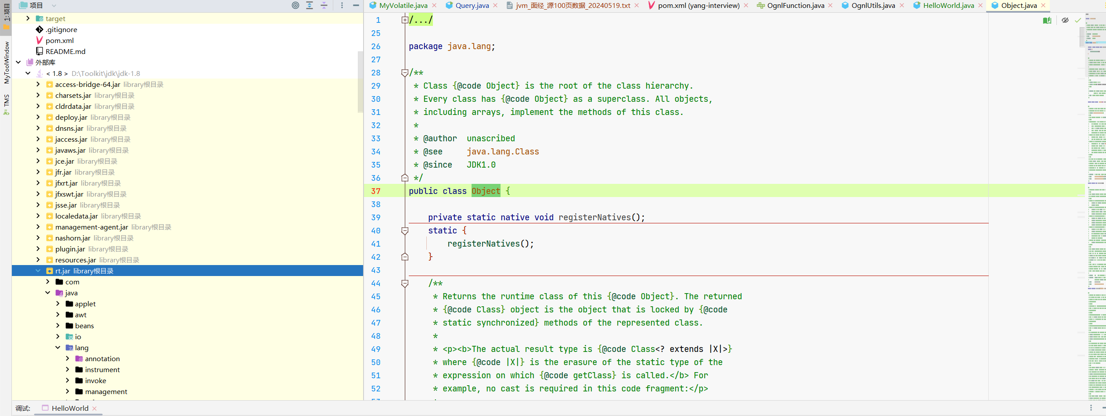Image resolution: width=1106 pixels, height=416 pixels.
Task: Click the editor vertical scrollbar thumb
Action: pyautogui.click(x=1082, y=37)
